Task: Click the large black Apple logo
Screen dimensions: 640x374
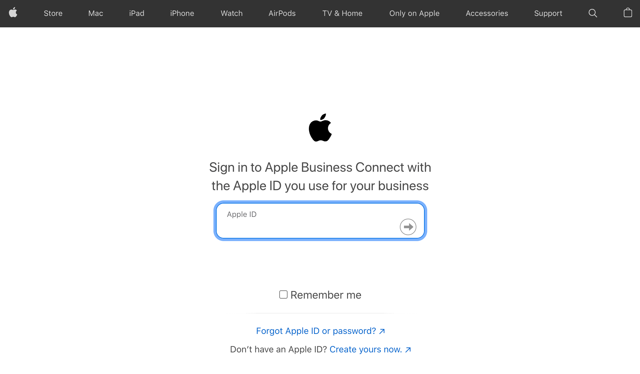Action: coord(320,128)
